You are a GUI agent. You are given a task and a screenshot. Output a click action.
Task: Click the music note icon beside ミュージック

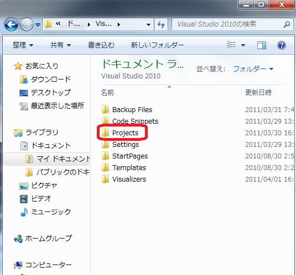click(x=24, y=212)
